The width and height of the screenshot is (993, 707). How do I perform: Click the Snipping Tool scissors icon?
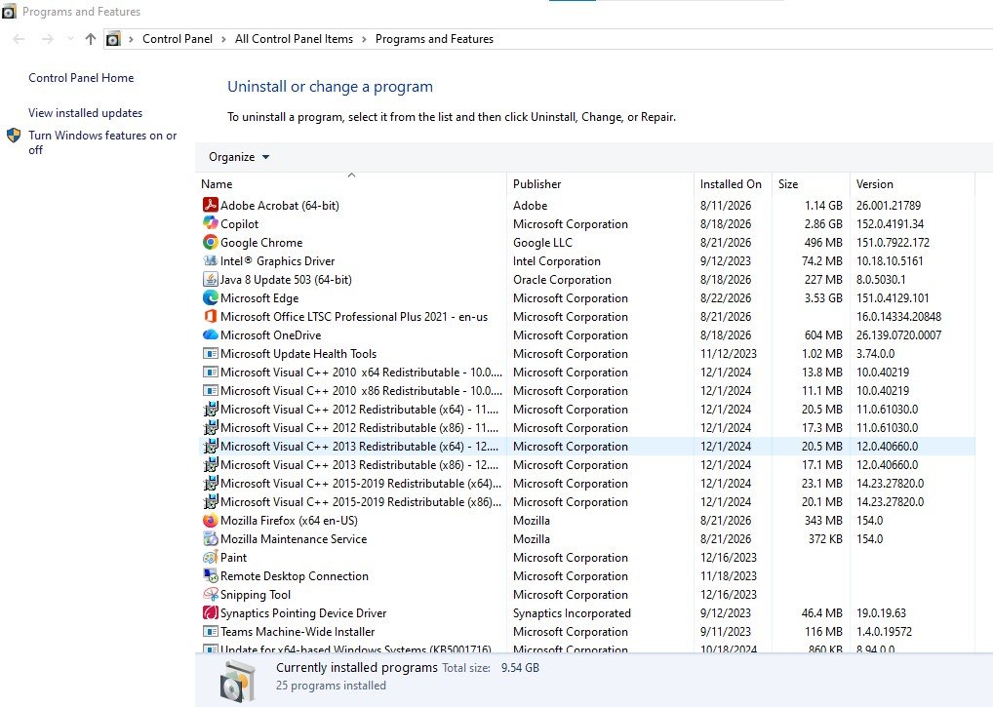[211, 594]
